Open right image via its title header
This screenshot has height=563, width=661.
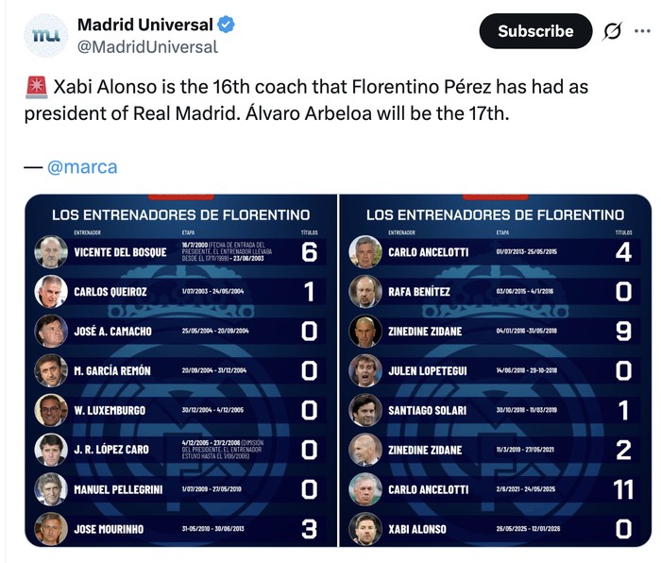pos(495,215)
